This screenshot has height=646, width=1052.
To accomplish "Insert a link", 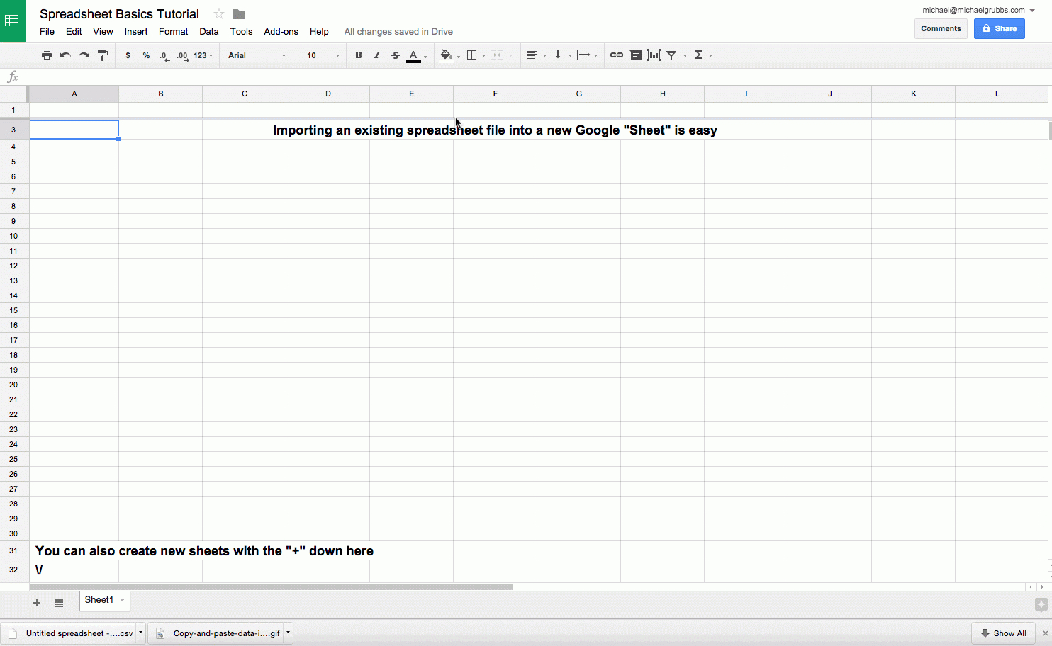I will (x=616, y=55).
